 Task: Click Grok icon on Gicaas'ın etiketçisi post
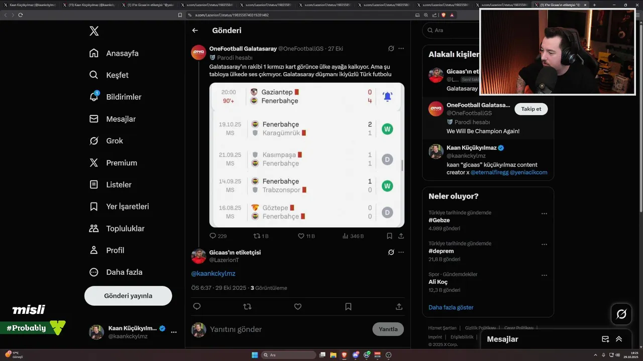click(x=391, y=252)
